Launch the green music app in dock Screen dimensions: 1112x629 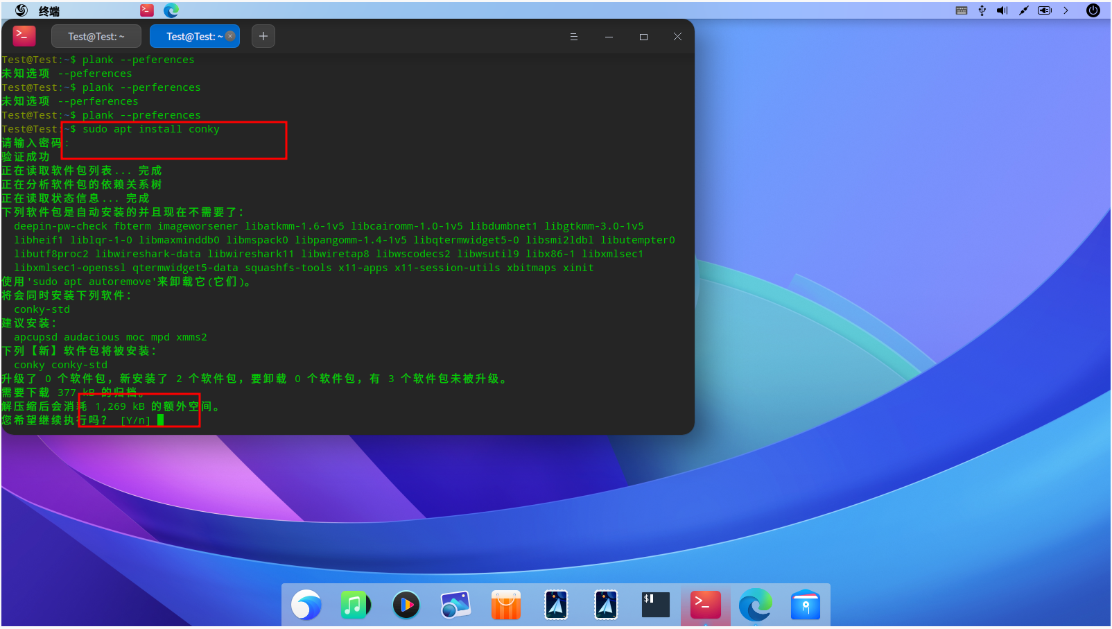356,605
